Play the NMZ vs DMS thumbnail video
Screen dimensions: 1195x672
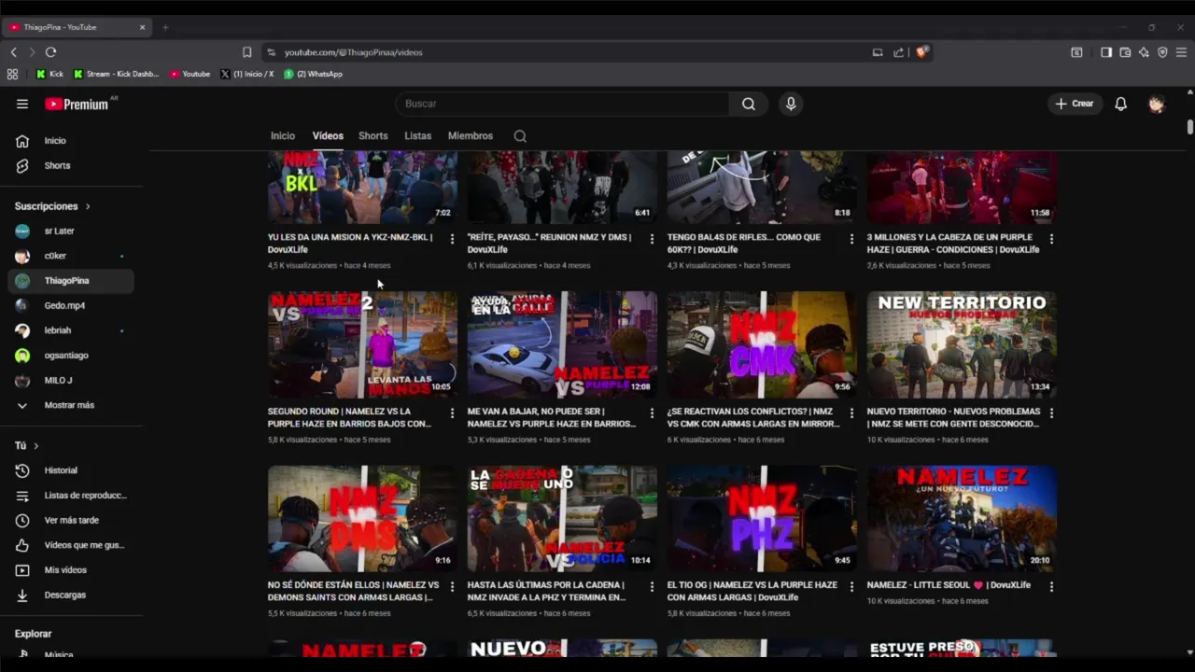[362, 518]
